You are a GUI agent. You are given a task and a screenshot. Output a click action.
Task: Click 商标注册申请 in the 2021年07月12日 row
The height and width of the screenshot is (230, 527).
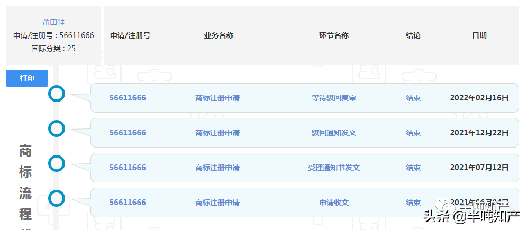pyautogui.click(x=217, y=168)
